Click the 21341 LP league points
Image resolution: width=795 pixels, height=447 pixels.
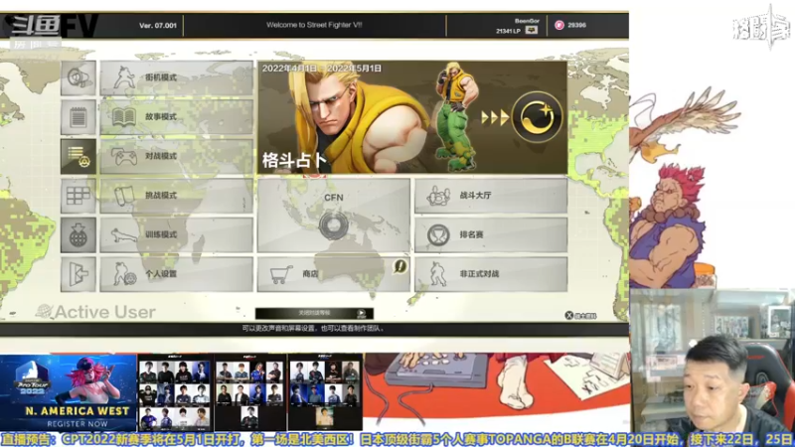coord(508,31)
